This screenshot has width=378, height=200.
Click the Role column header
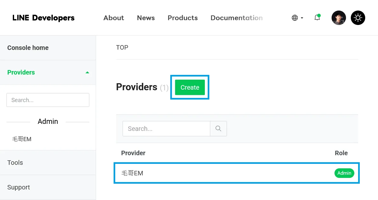341,153
